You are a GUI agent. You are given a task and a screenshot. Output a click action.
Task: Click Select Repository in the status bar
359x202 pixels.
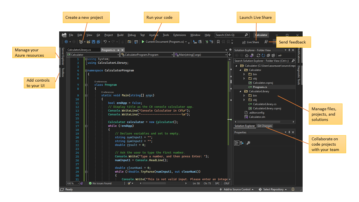coord(273,189)
